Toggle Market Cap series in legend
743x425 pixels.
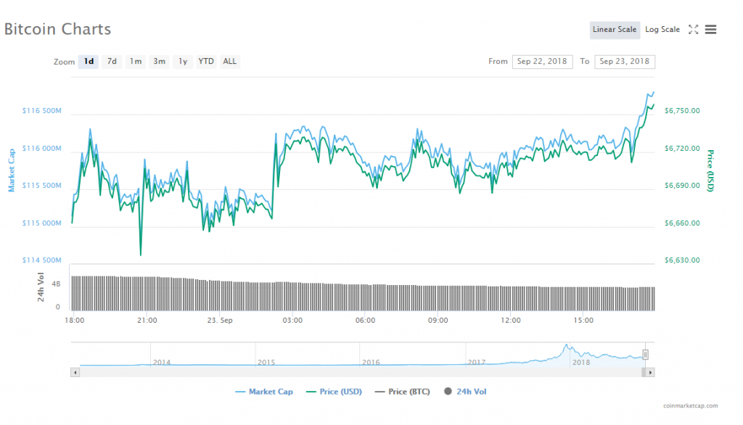[264, 392]
